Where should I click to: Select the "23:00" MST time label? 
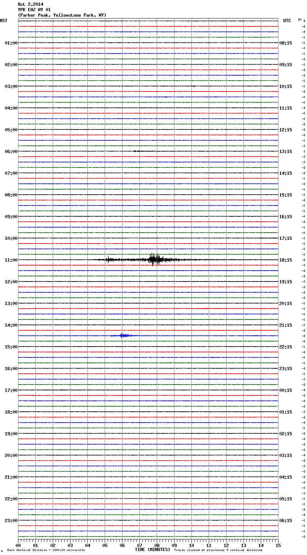(11, 521)
